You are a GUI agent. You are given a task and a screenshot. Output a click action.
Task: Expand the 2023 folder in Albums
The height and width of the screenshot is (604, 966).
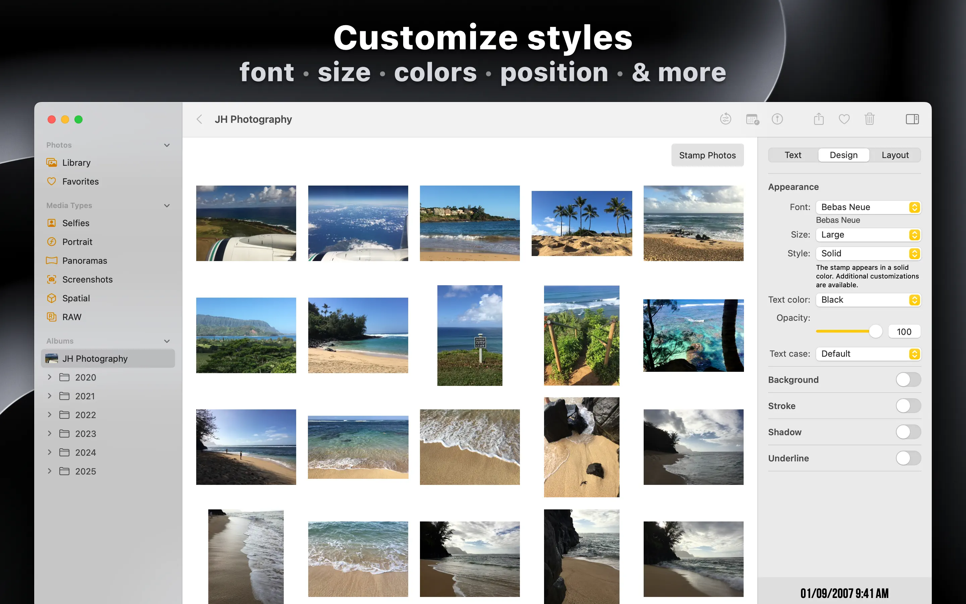tap(50, 434)
